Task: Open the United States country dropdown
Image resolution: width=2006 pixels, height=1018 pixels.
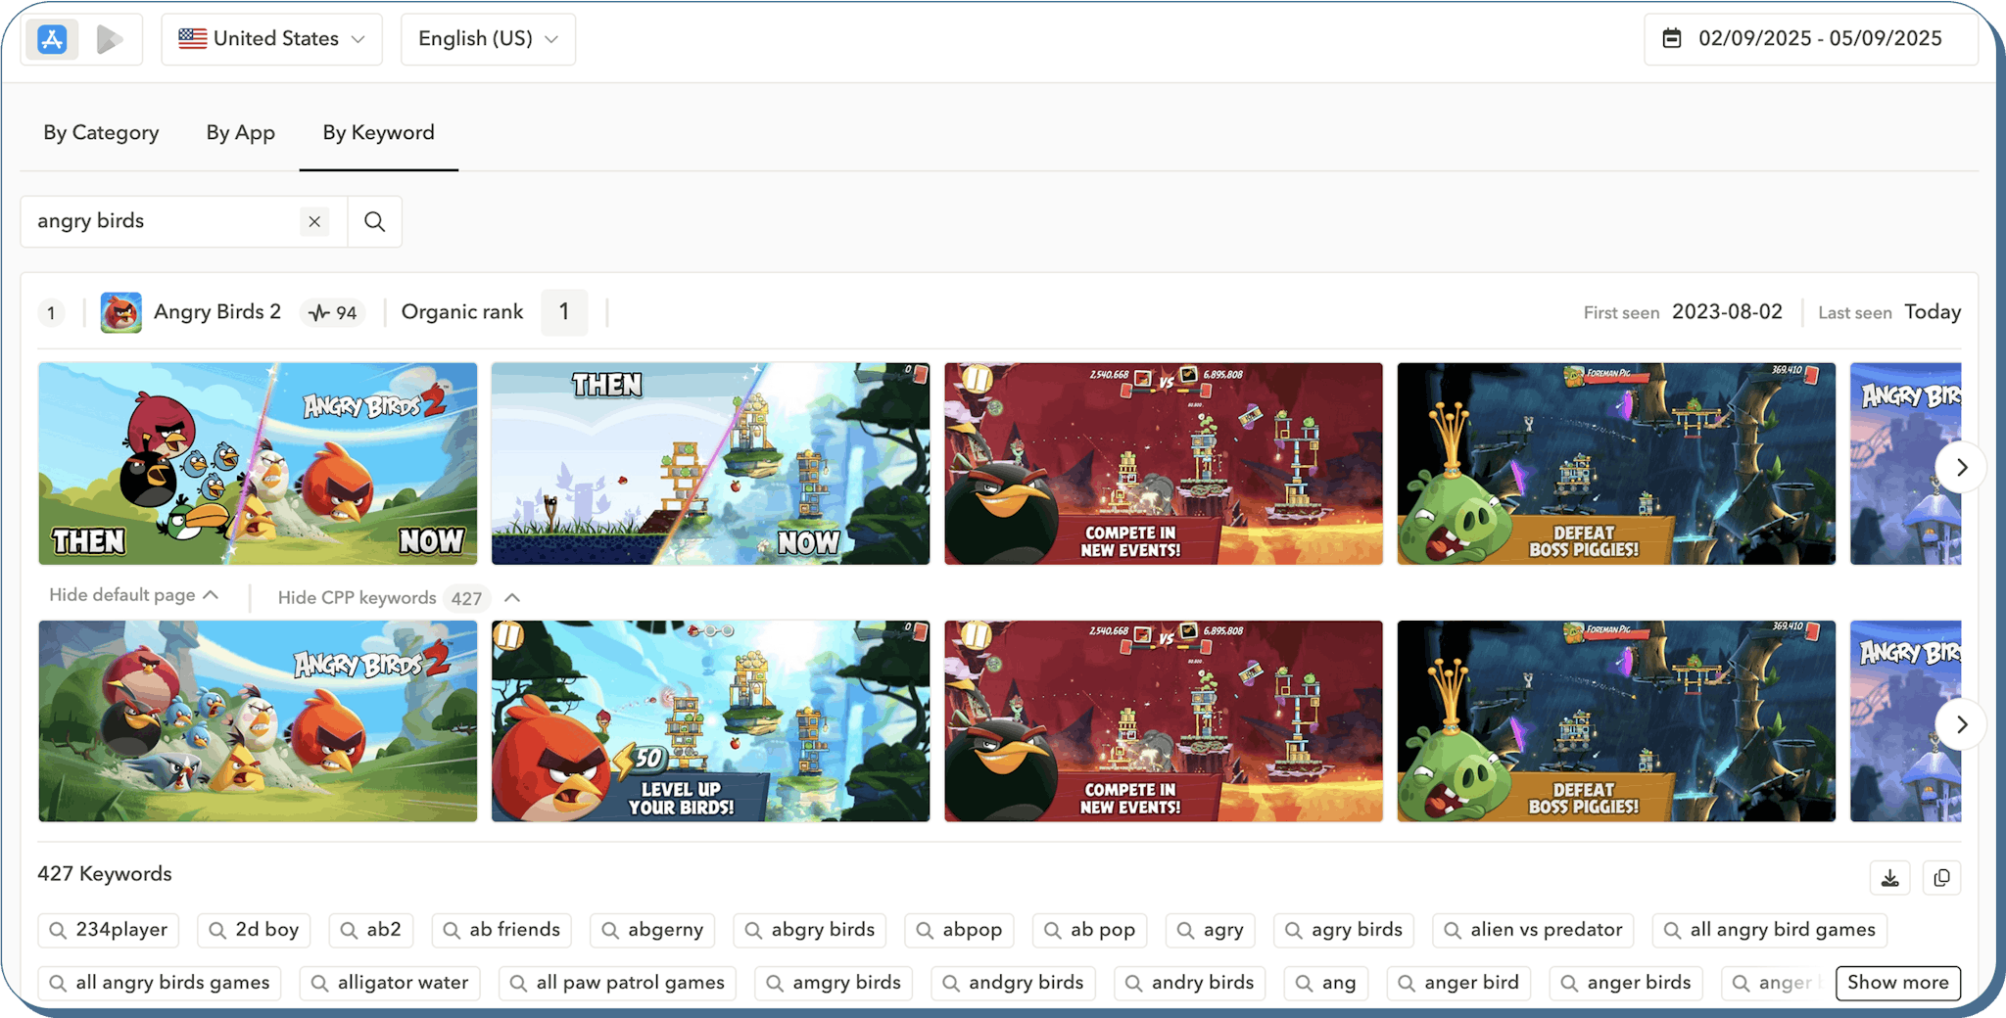Action: (x=271, y=39)
